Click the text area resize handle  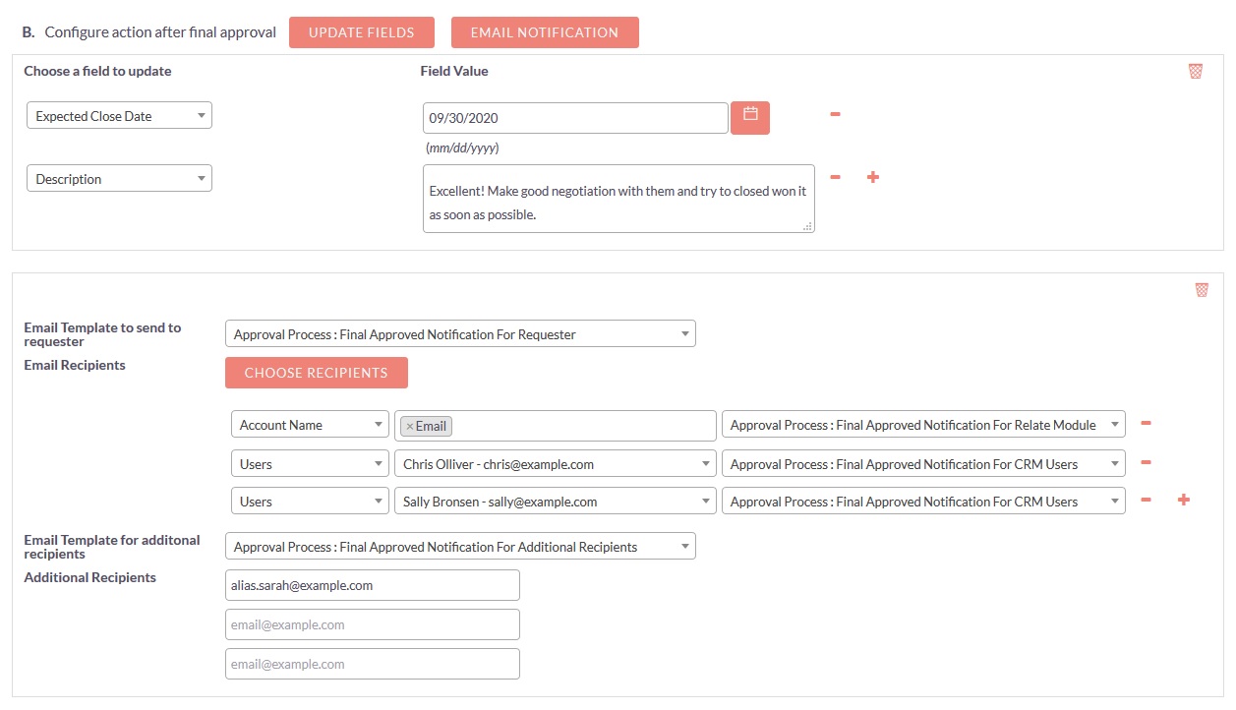[807, 226]
